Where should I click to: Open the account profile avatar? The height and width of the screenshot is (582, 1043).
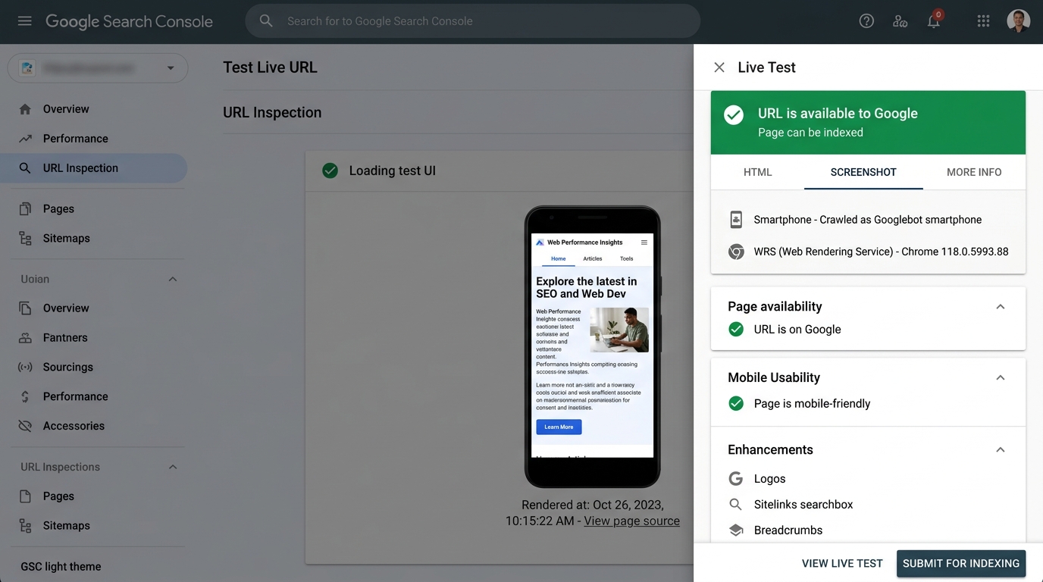click(x=1018, y=21)
